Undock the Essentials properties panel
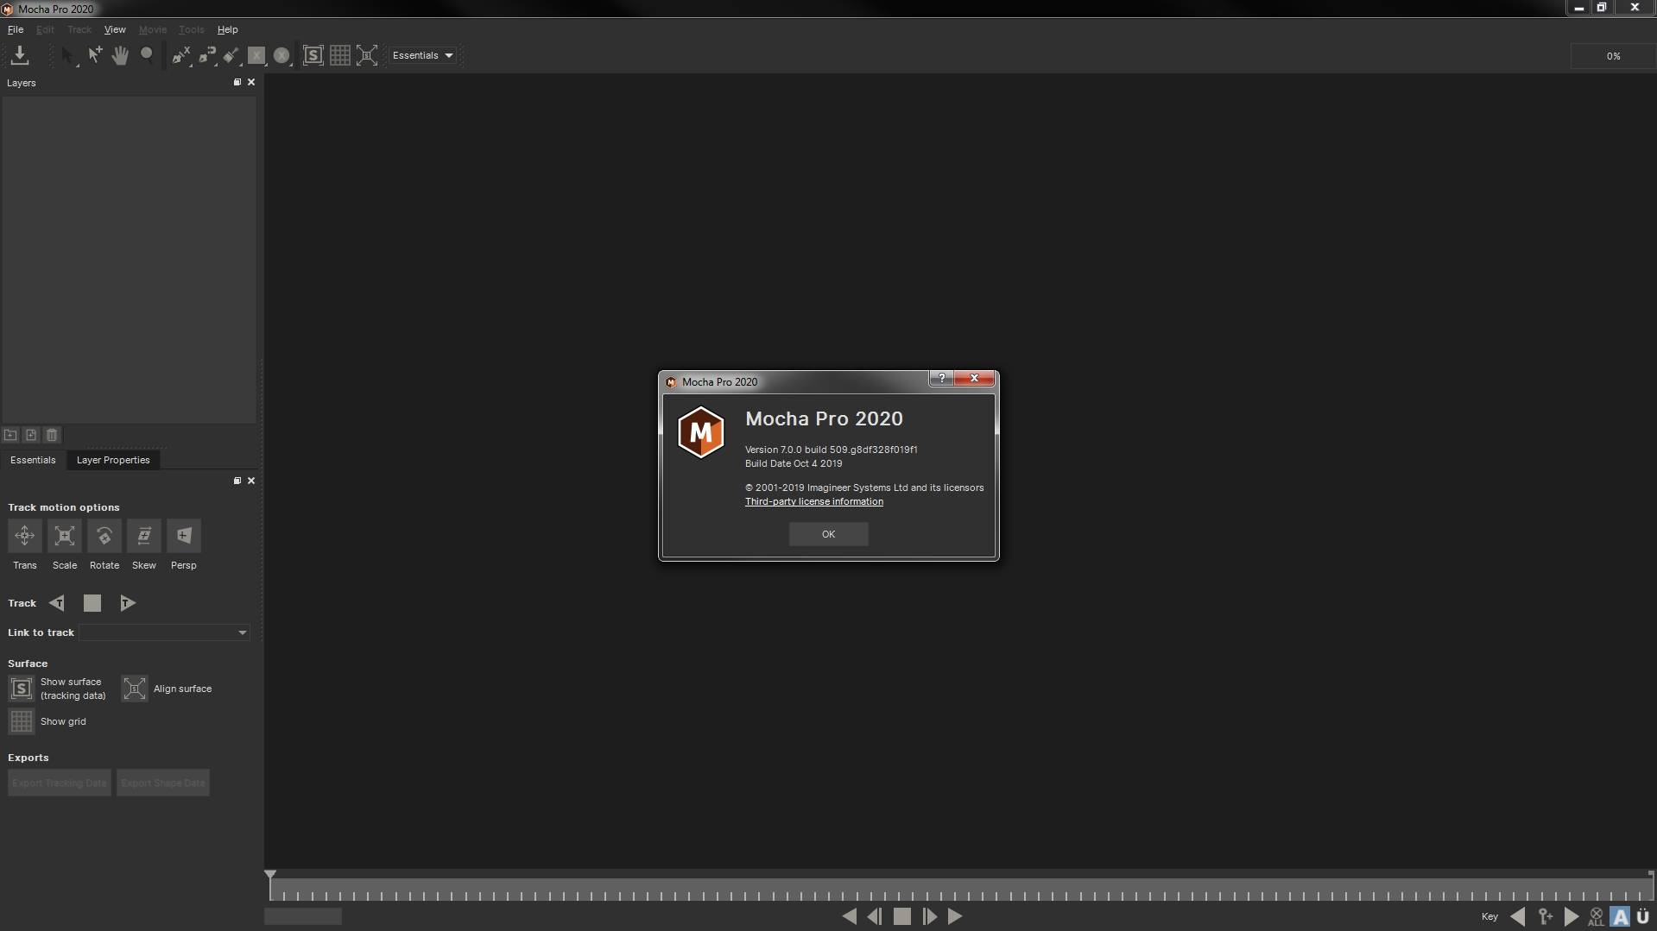This screenshot has height=931, width=1657. coord(237,481)
